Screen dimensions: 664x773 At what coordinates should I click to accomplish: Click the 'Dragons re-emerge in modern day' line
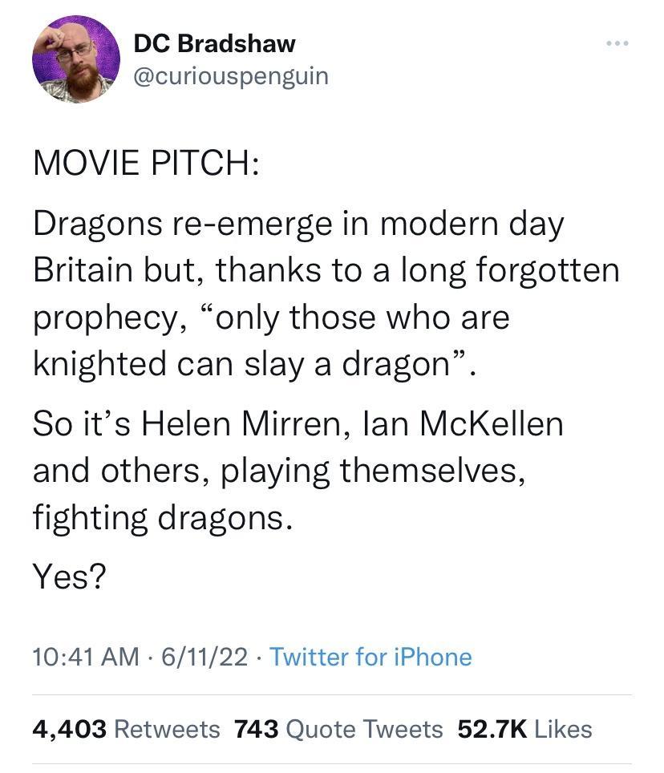(298, 224)
